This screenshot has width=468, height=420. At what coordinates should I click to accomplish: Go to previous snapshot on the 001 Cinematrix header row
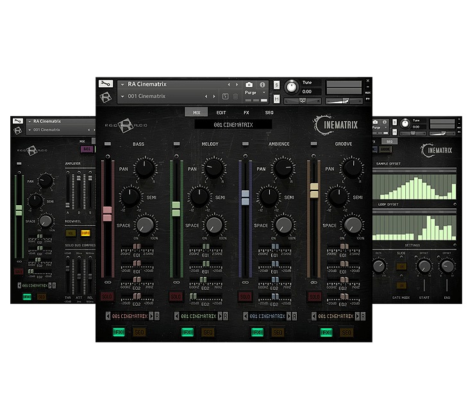click(206, 96)
